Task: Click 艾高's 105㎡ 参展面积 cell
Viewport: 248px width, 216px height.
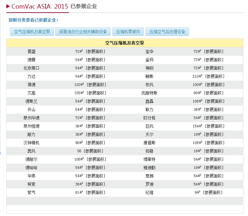Action: click(x=90, y=93)
